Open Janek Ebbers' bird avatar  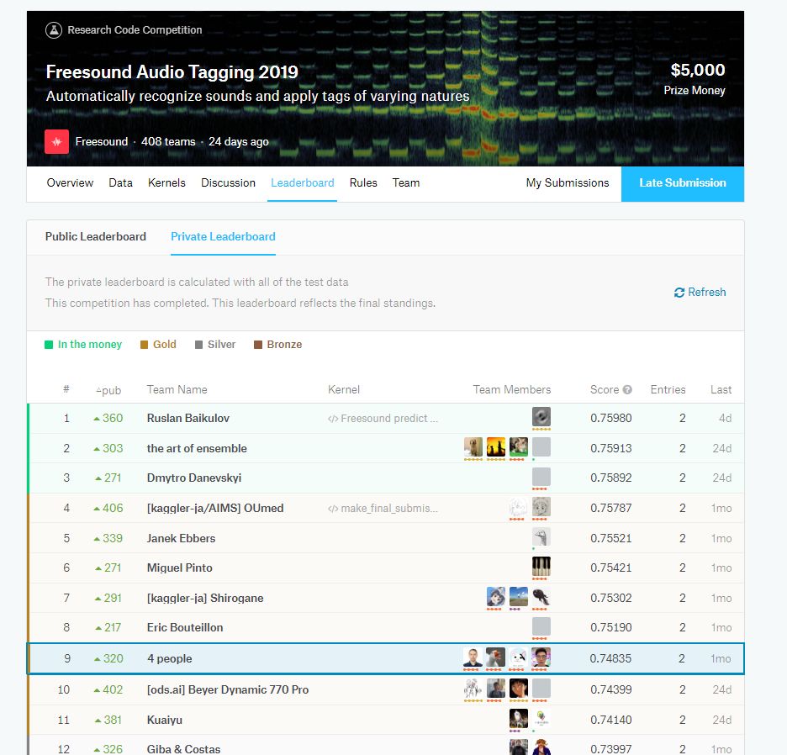pos(541,536)
